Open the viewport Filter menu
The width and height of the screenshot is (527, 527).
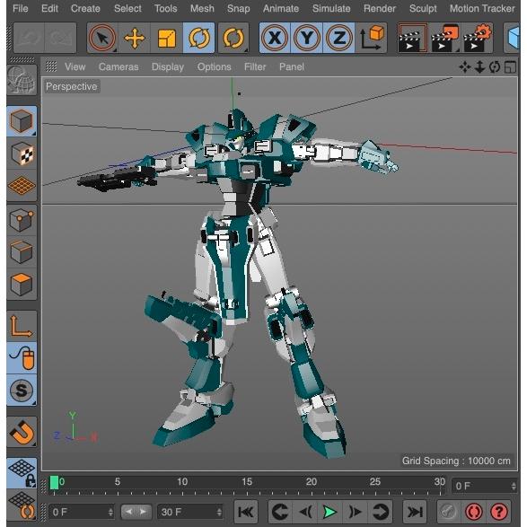tap(255, 66)
